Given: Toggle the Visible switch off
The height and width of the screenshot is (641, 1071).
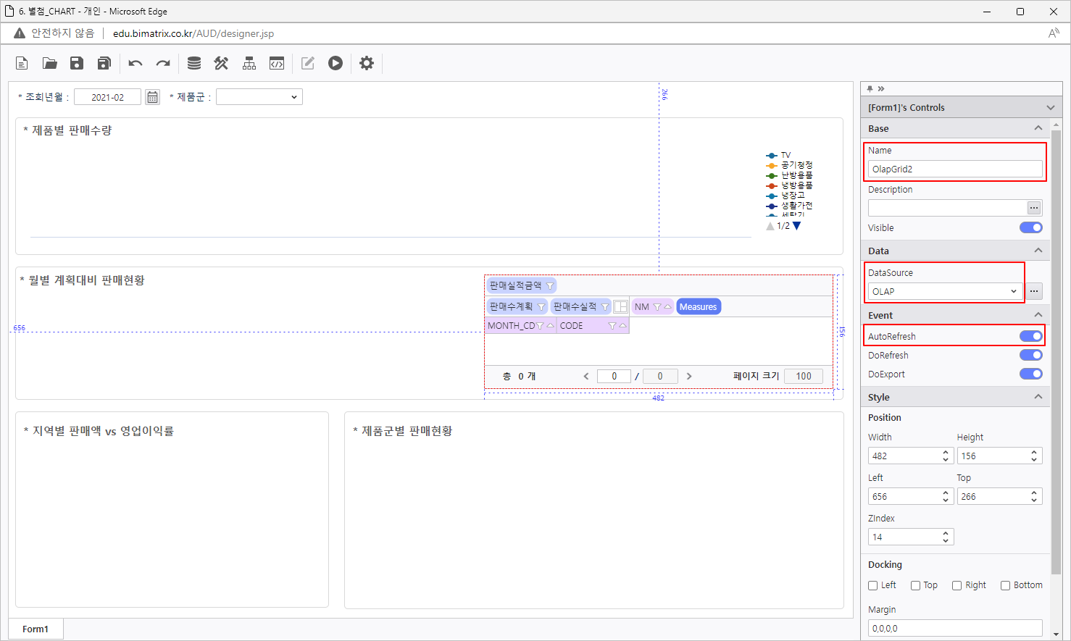Looking at the screenshot, I should click(x=1030, y=227).
